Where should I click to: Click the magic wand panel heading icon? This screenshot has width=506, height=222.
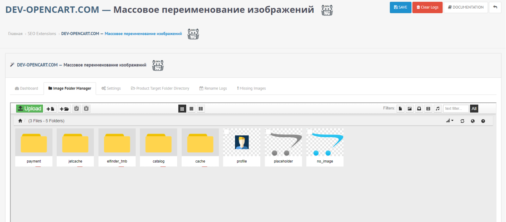tap(12, 65)
